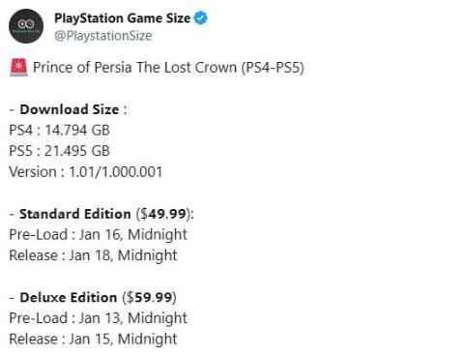Click the Version 1.01/1.000.001 line

click(x=85, y=171)
